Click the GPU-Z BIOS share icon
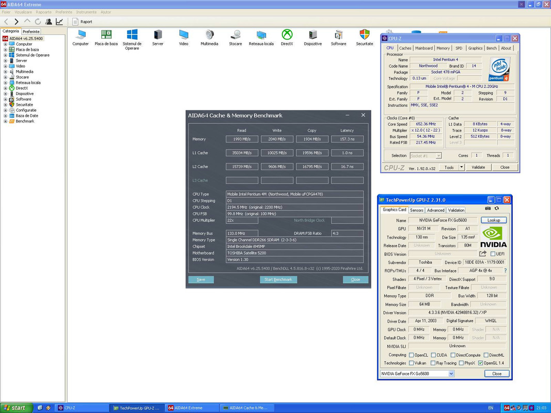This screenshot has height=413, width=551. tap(483, 253)
